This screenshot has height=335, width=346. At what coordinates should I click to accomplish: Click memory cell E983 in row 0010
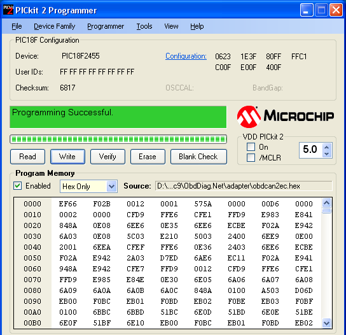pos(270,215)
